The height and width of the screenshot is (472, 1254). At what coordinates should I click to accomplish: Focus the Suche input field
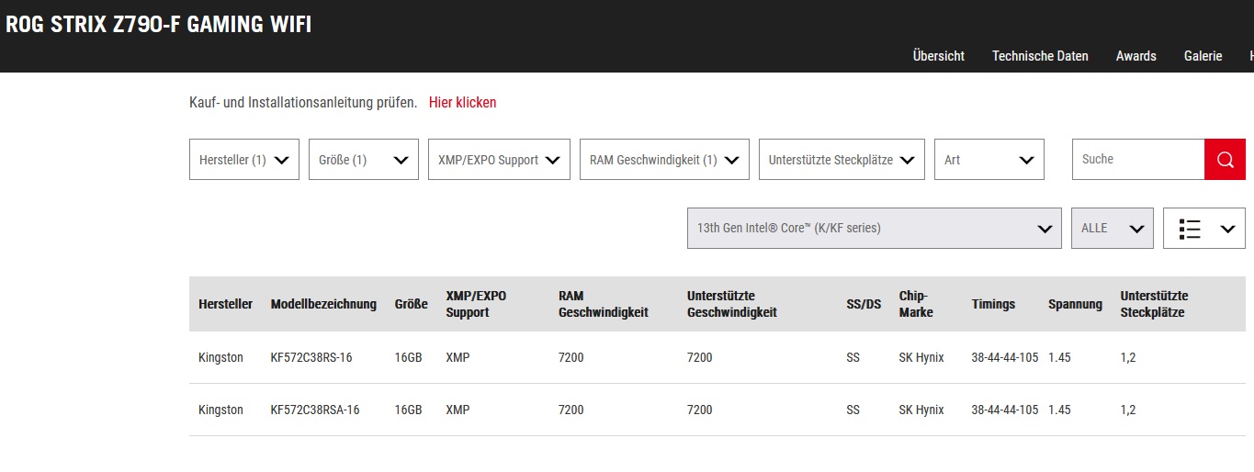(x=1138, y=160)
